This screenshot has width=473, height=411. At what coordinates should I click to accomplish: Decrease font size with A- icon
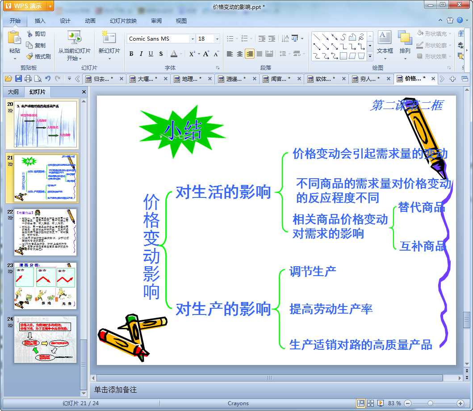point(216,54)
